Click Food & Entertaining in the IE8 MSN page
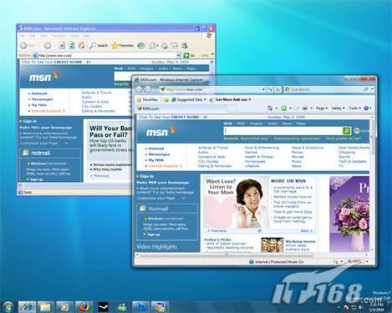 click(x=262, y=148)
